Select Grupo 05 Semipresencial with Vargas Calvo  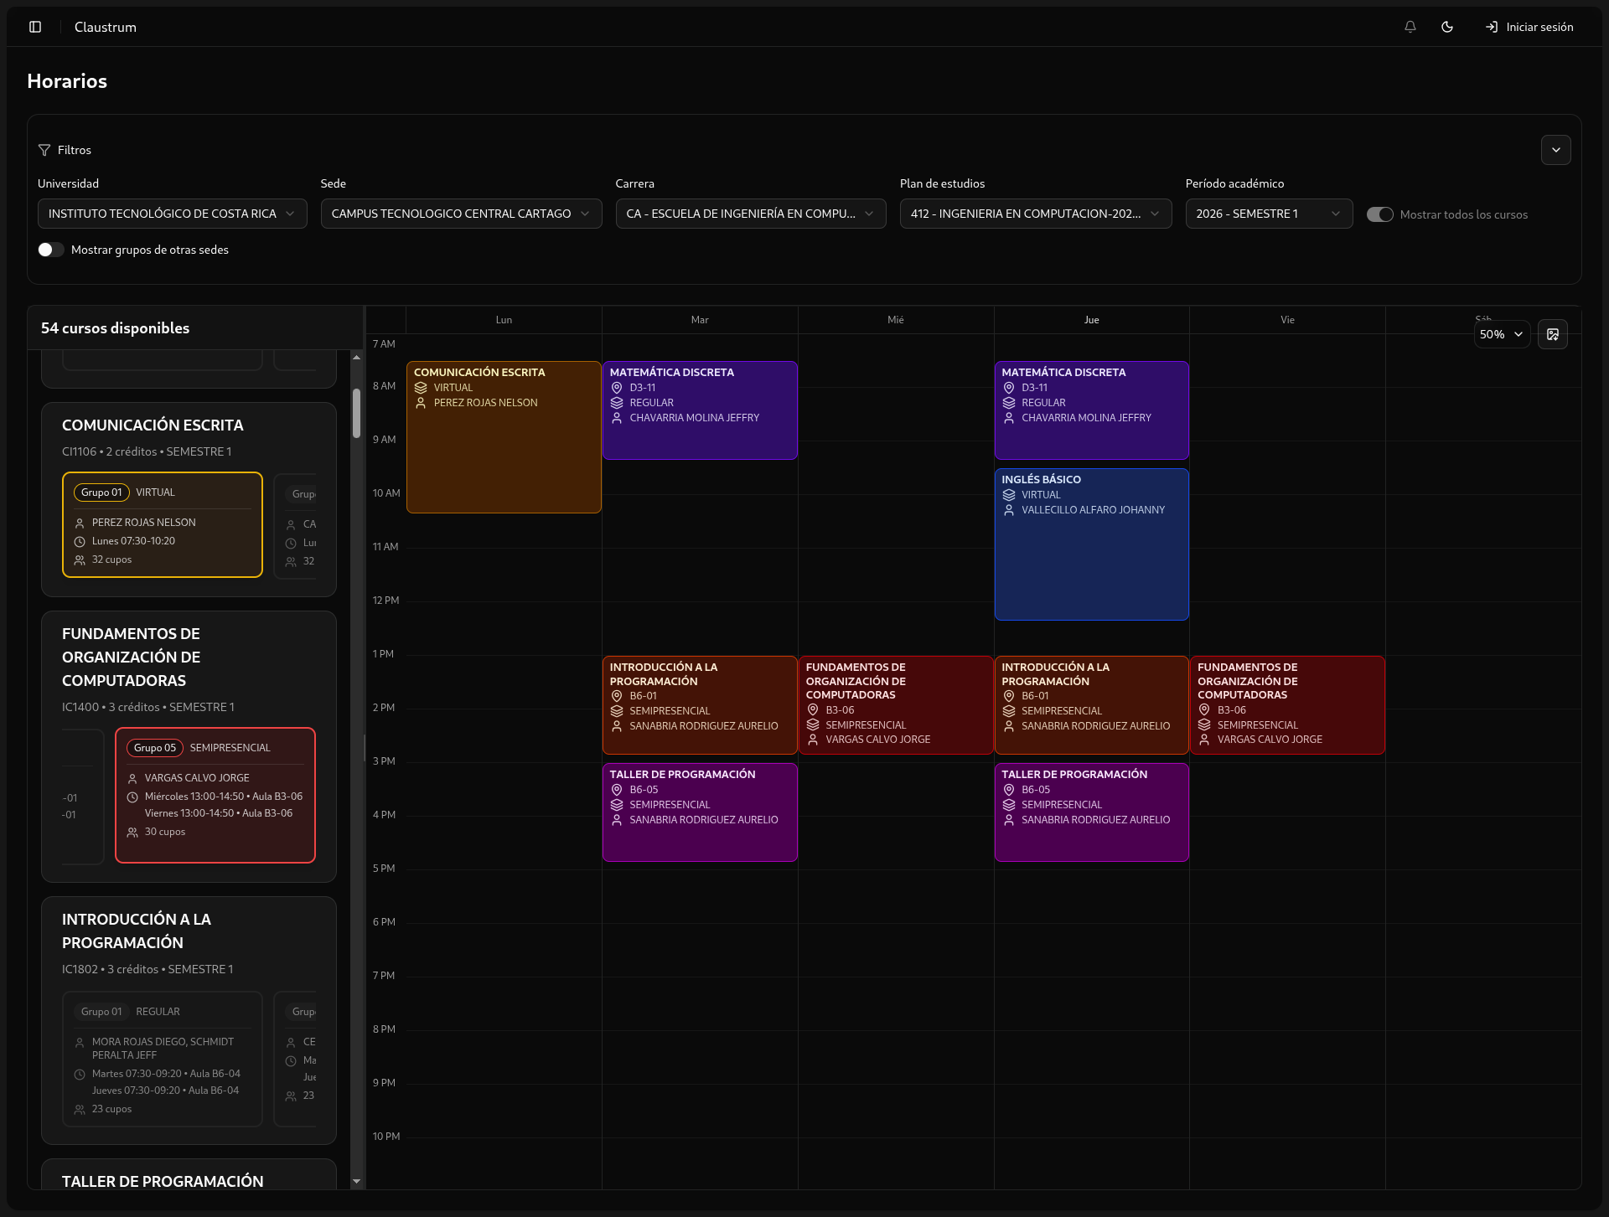pyautogui.click(x=215, y=794)
